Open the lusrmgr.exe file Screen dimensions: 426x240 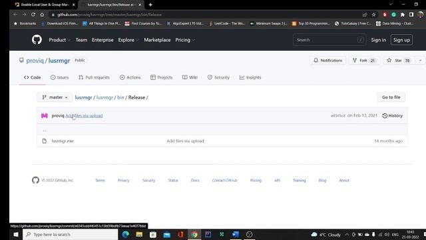(x=63, y=141)
